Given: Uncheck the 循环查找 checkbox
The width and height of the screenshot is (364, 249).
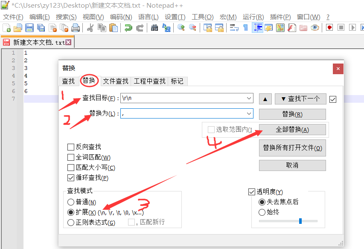Looking at the screenshot, I should 70,178.
